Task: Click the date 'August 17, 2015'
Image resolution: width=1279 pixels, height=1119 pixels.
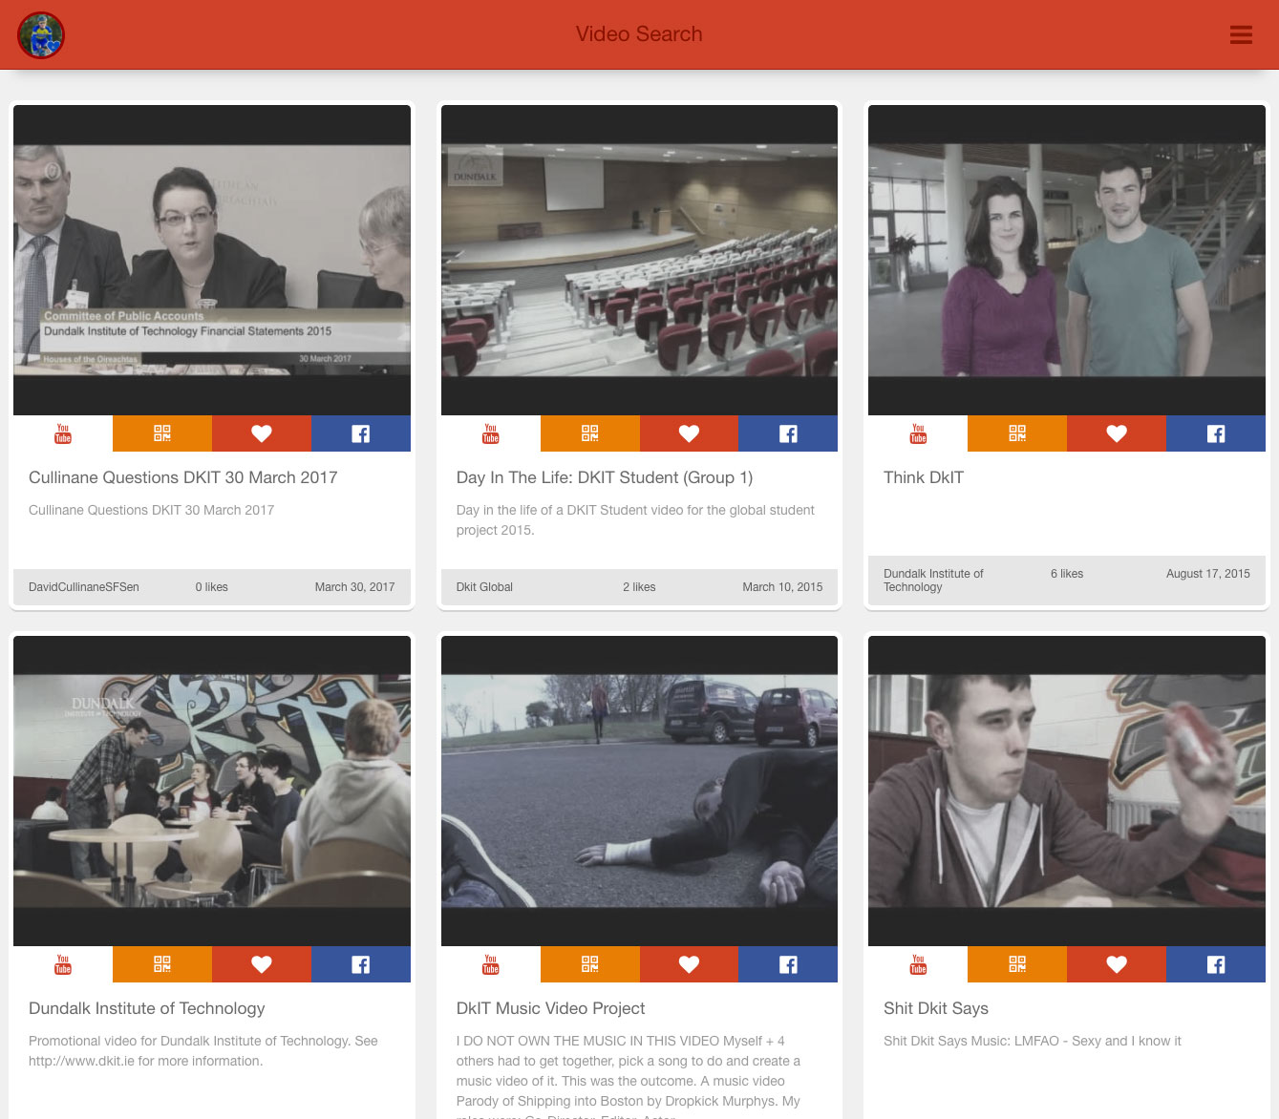Action: point(1208,574)
